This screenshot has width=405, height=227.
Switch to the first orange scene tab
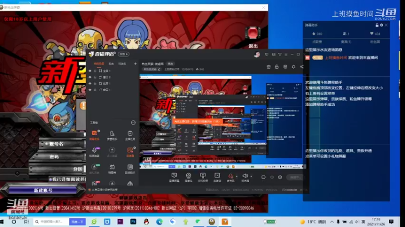pyautogui.click(x=99, y=64)
